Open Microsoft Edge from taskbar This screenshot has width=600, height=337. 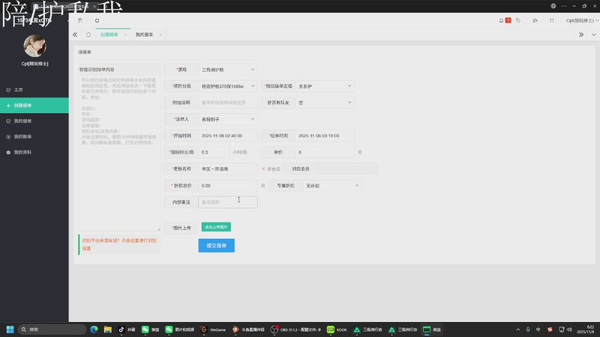coord(94,330)
